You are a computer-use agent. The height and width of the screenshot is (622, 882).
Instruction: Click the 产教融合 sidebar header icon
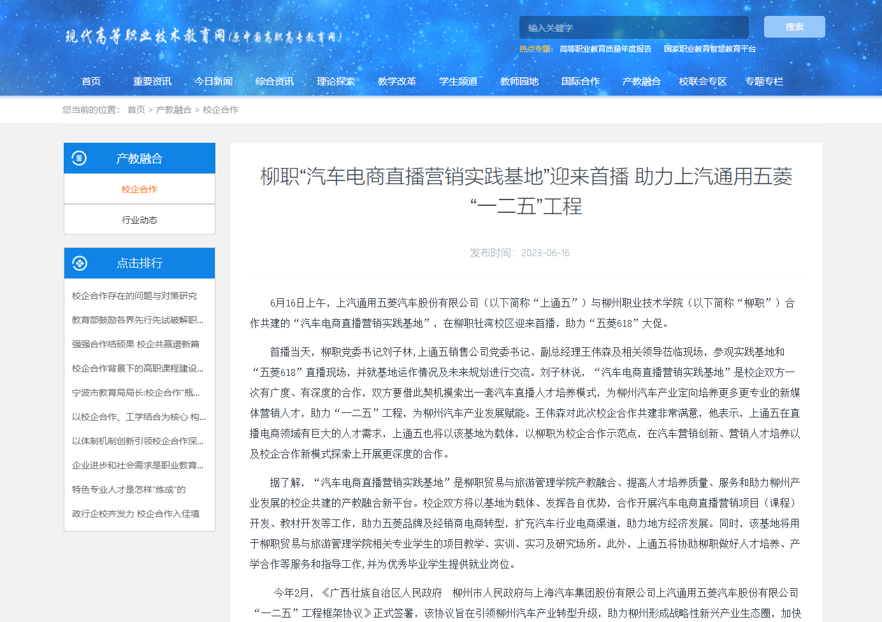79,158
